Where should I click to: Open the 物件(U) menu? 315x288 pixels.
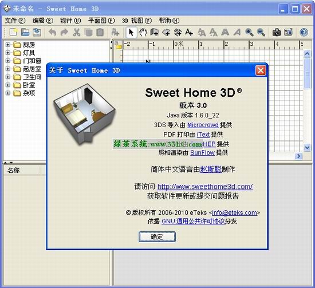click(x=70, y=21)
